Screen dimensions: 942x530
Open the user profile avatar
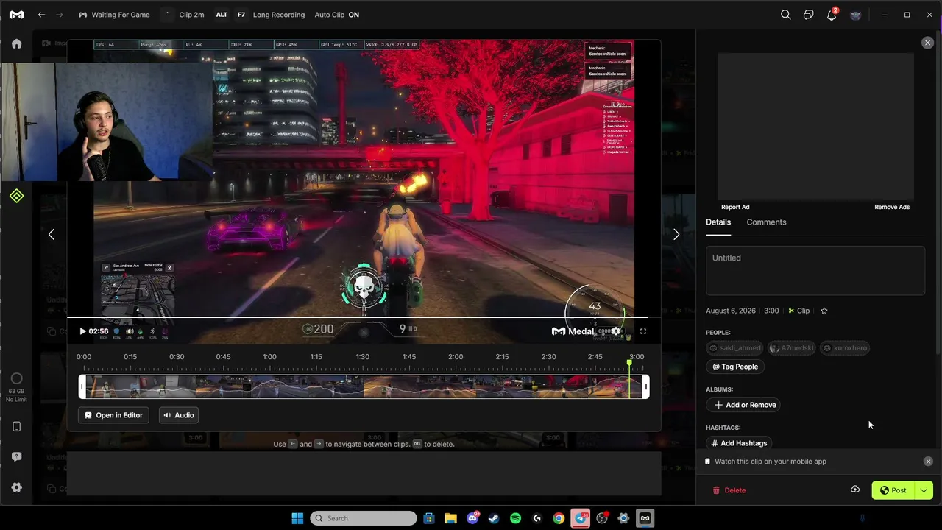[x=855, y=15]
